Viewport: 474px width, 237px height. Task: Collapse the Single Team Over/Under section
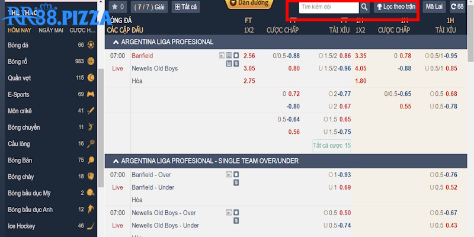point(113,161)
